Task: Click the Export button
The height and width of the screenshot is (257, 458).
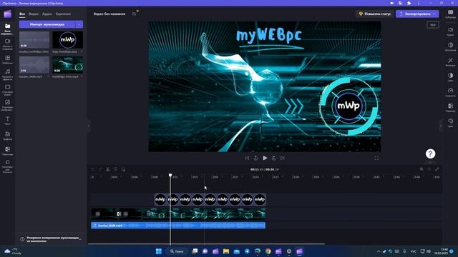Action: click(x=417, y=14)
